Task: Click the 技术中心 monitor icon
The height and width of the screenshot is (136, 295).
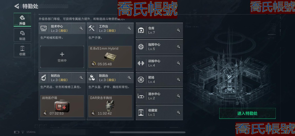Action: 43,28
